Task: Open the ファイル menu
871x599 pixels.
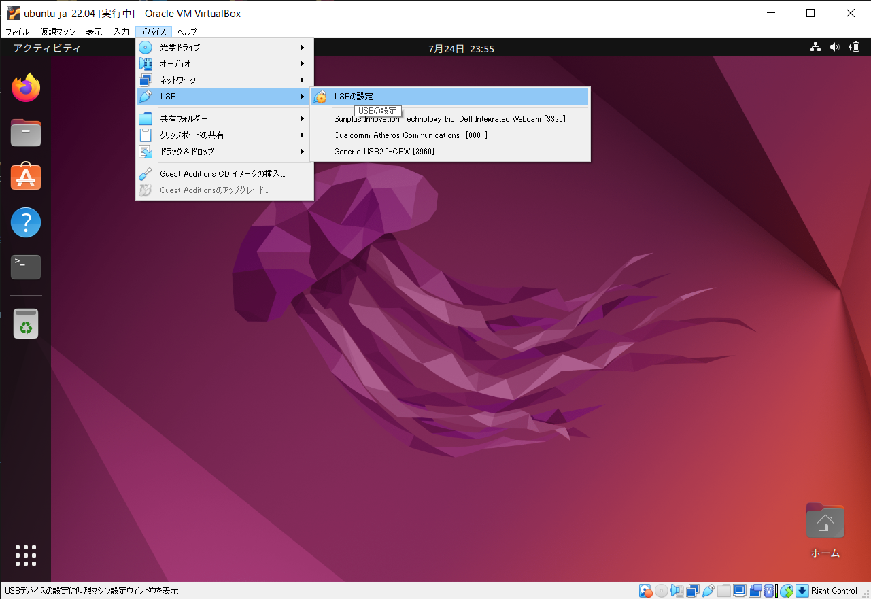Action: pyautogui.click(x=17, y=32)
